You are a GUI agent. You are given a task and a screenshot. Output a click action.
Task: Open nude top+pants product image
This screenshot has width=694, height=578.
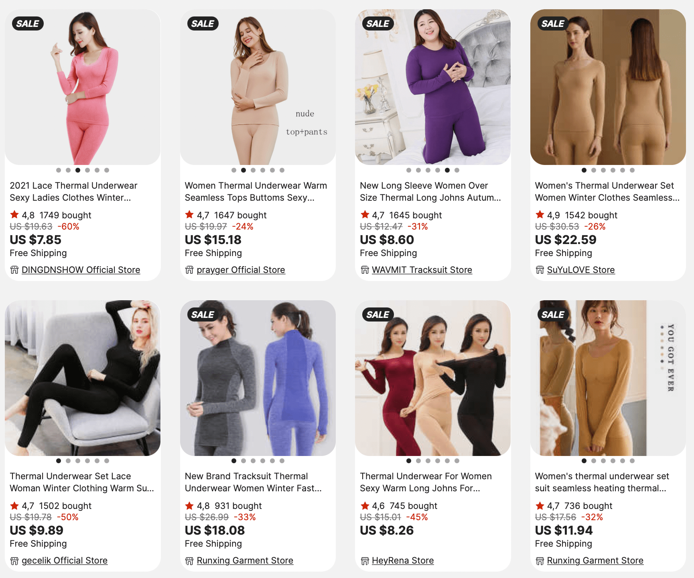[258, 87]
